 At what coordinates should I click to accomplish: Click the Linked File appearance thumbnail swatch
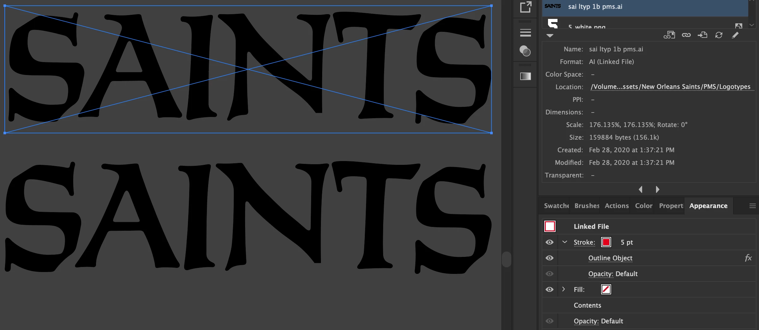coord(550,226)
